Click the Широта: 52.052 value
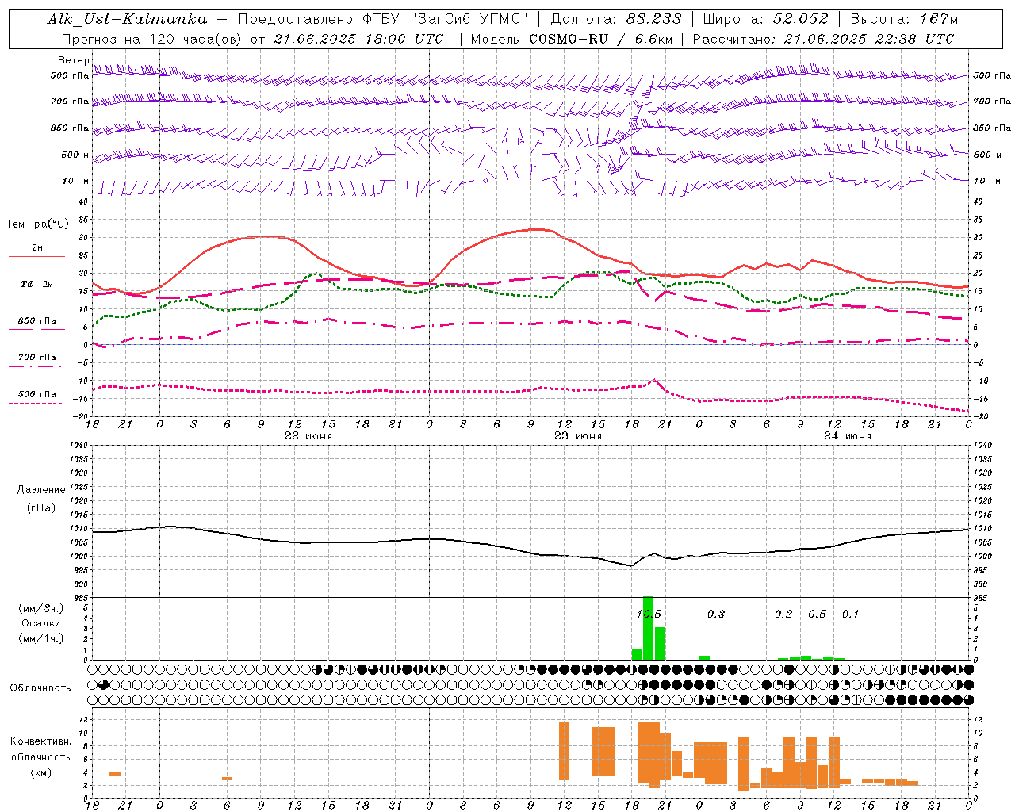1015x812 pixels. pyautogui.click(x=765, y=19)
